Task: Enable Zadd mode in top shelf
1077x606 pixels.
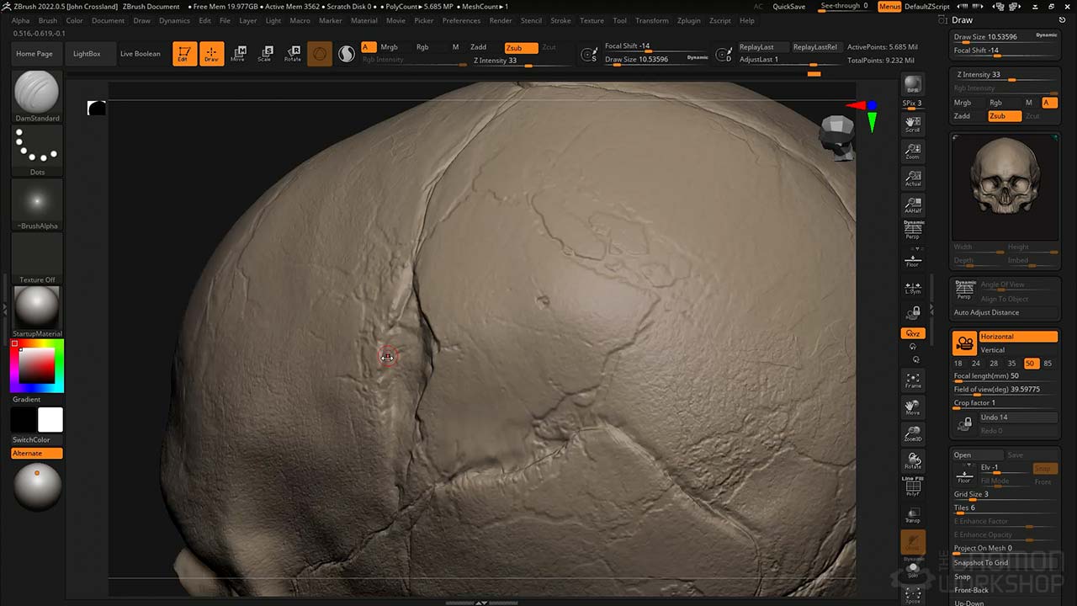Action: (478, 47)
